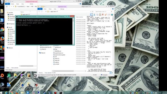Select Homegroup in the back window sidebar

click(x=10, y=24)
